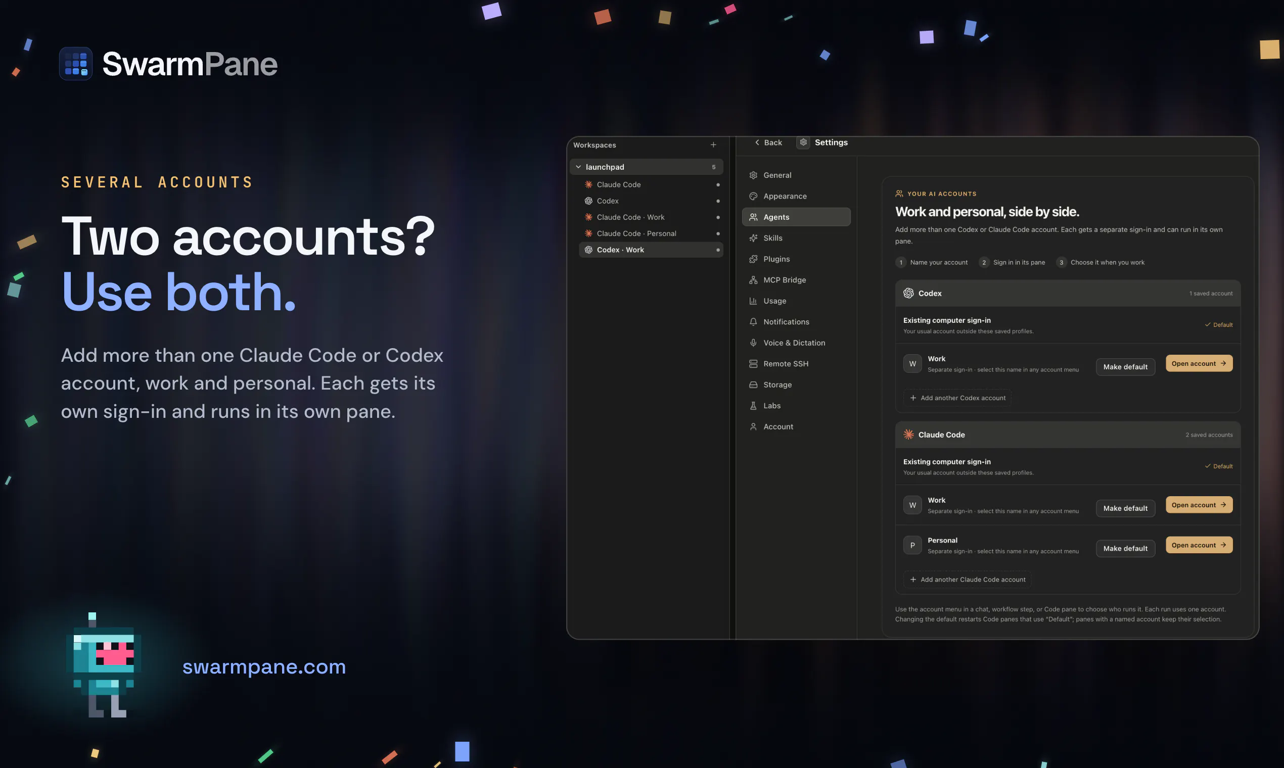1284x768 pixels.
Task: Click the '1 saved account' text
Action: pos(1211,294)
